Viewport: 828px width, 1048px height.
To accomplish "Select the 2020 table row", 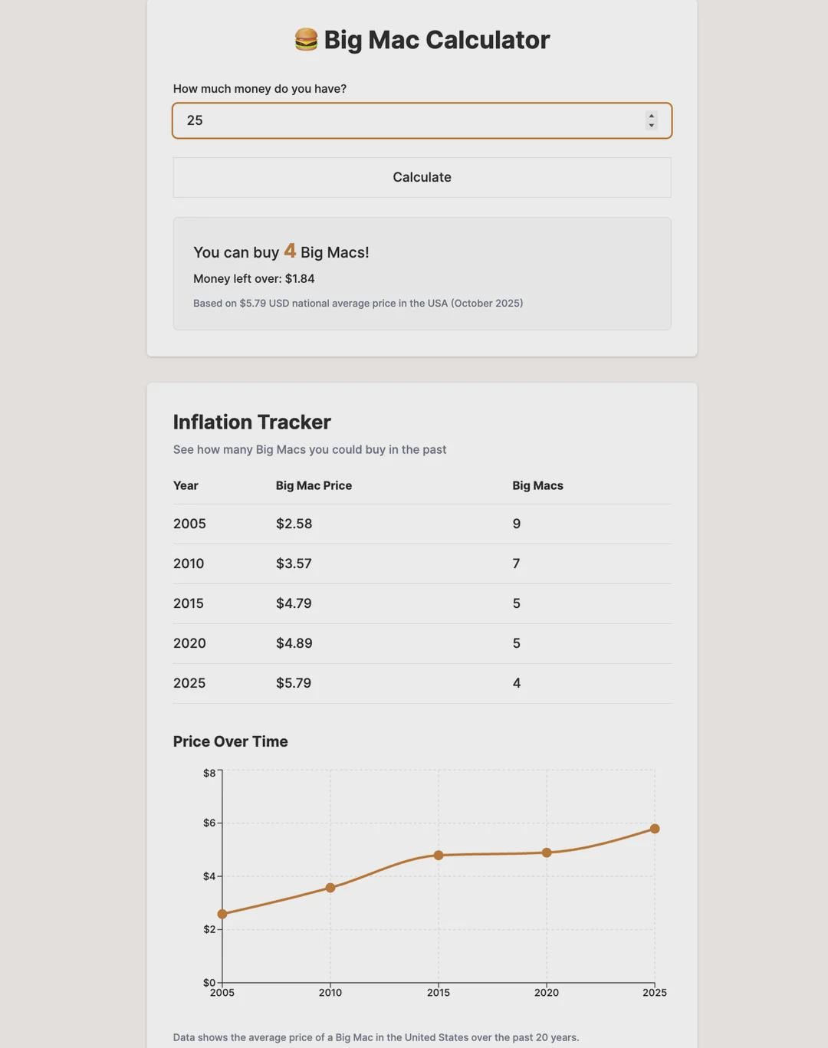I will [422, 643].
